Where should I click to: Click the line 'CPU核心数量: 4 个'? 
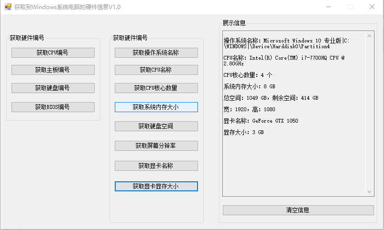248,75
